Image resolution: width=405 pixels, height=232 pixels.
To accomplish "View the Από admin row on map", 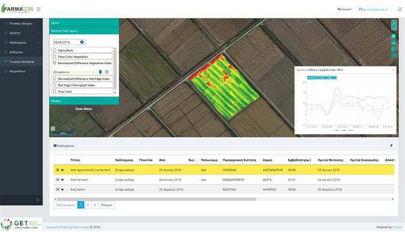I will tap(62, 189).
